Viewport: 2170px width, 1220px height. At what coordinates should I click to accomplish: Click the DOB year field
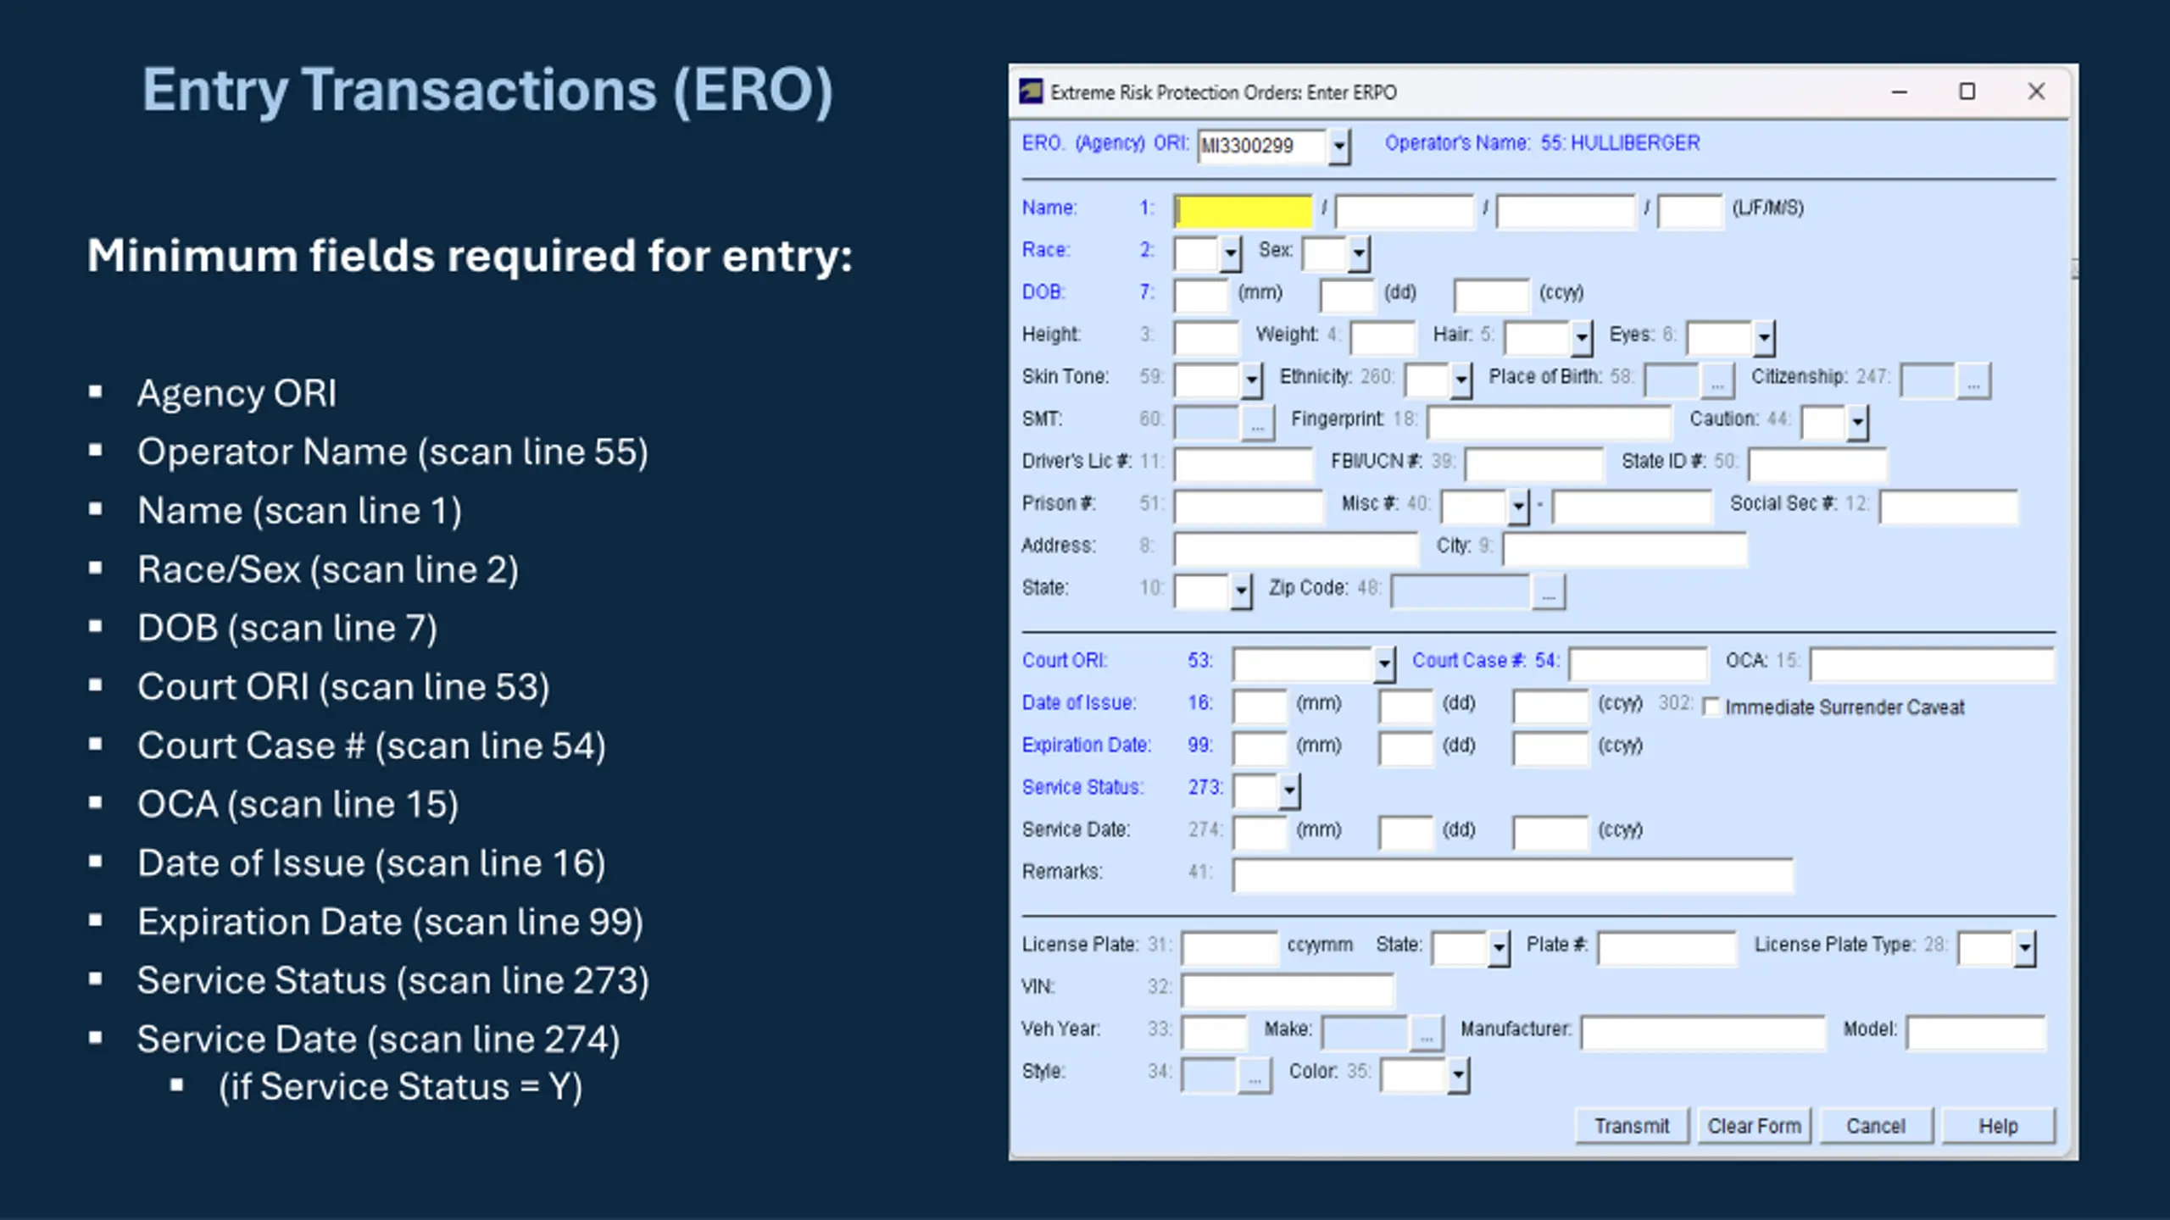tap(1492, 297)
